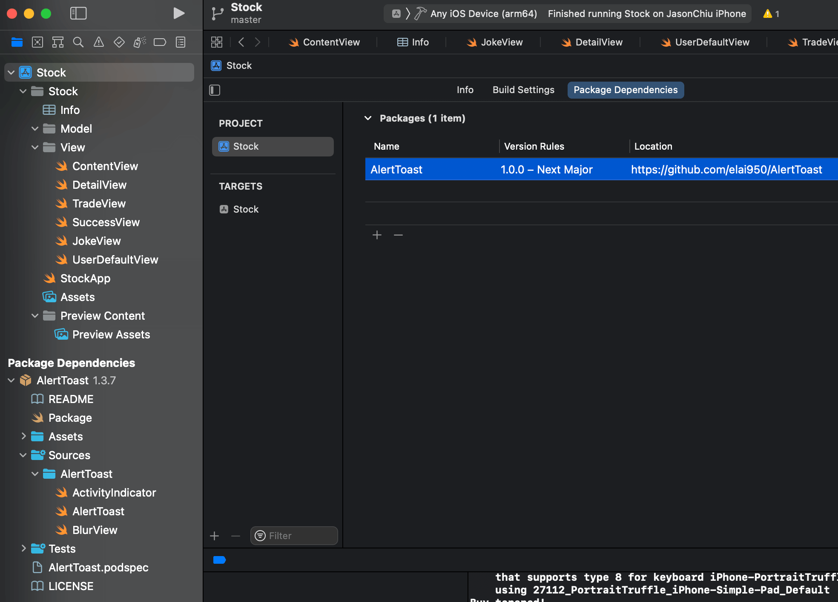Screen dimensions: 838x602
Task: Open the Source Control navigator
Action: pos(37,42)
